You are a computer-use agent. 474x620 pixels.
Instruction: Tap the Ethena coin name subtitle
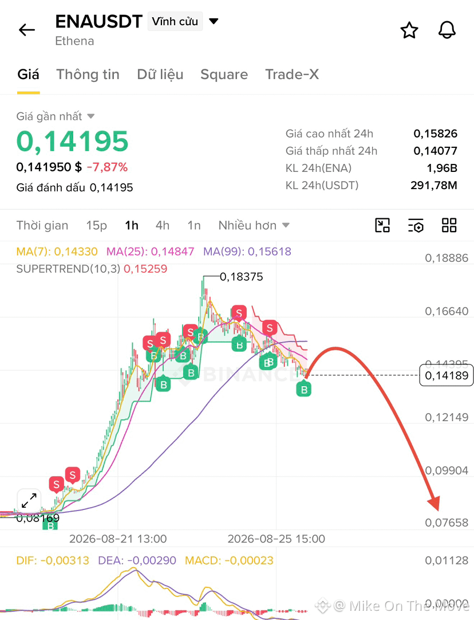click(74, 41)
